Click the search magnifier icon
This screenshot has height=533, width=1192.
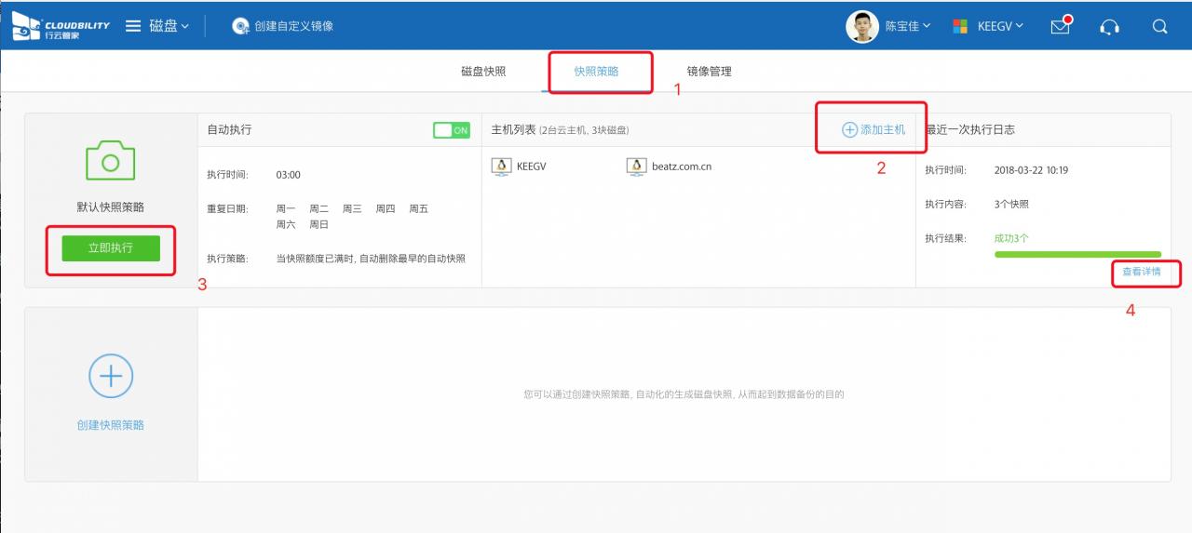pos(1159,26)
